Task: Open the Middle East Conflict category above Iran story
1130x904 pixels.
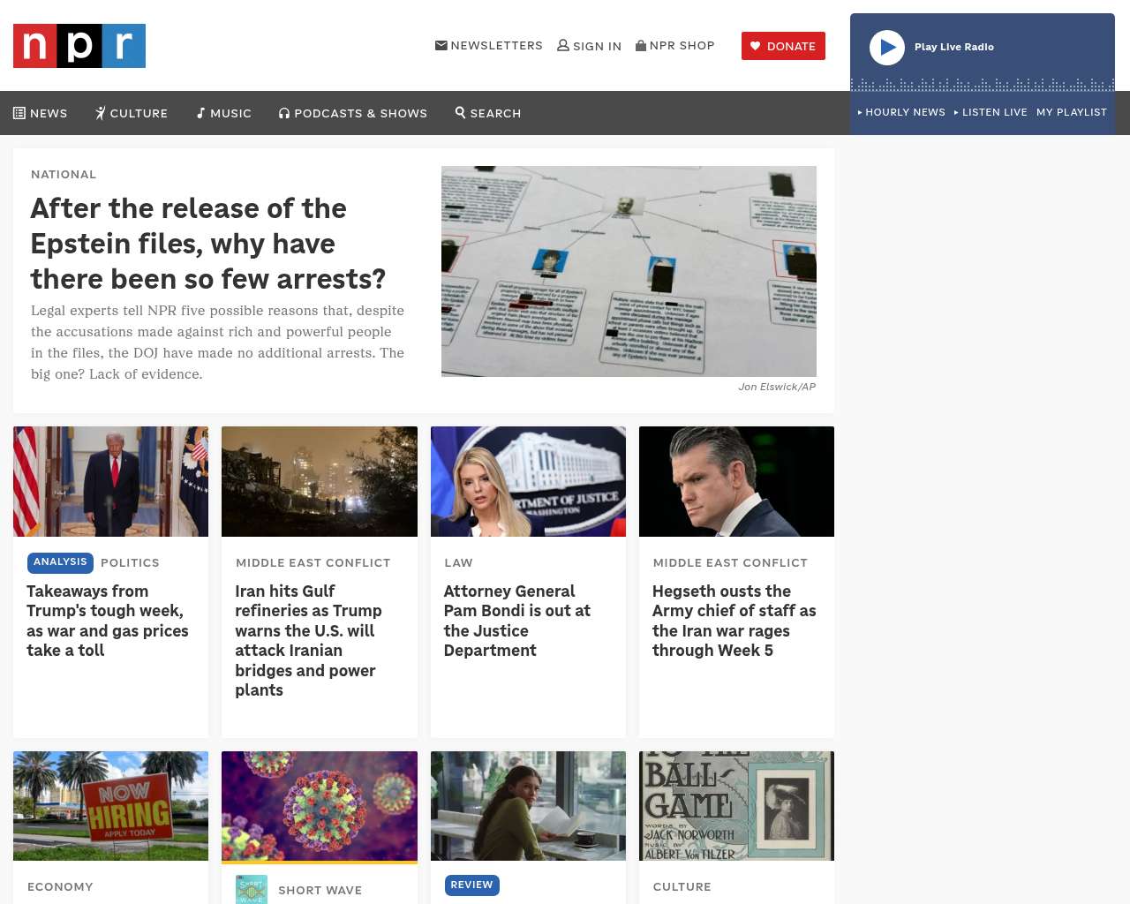Action: pos(313,562)
